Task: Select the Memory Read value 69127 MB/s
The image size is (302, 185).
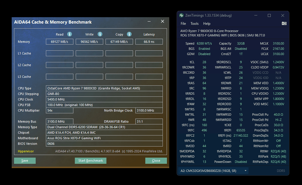Action: click(x=60, y=42)
